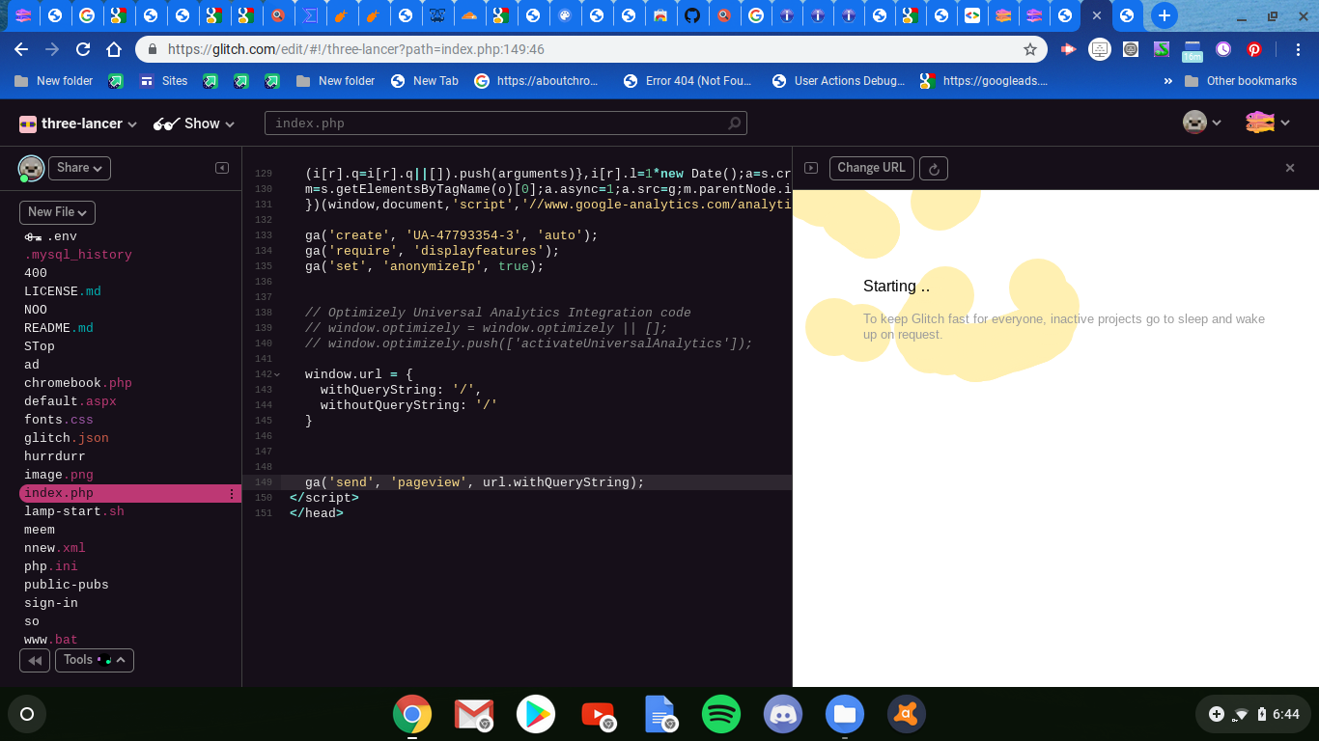
Task: Open a new browser tab
Action: (x=1165, y=15)
